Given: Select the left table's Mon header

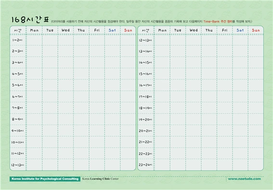Looking at the screenshot, I should click(x=34, y=30).
